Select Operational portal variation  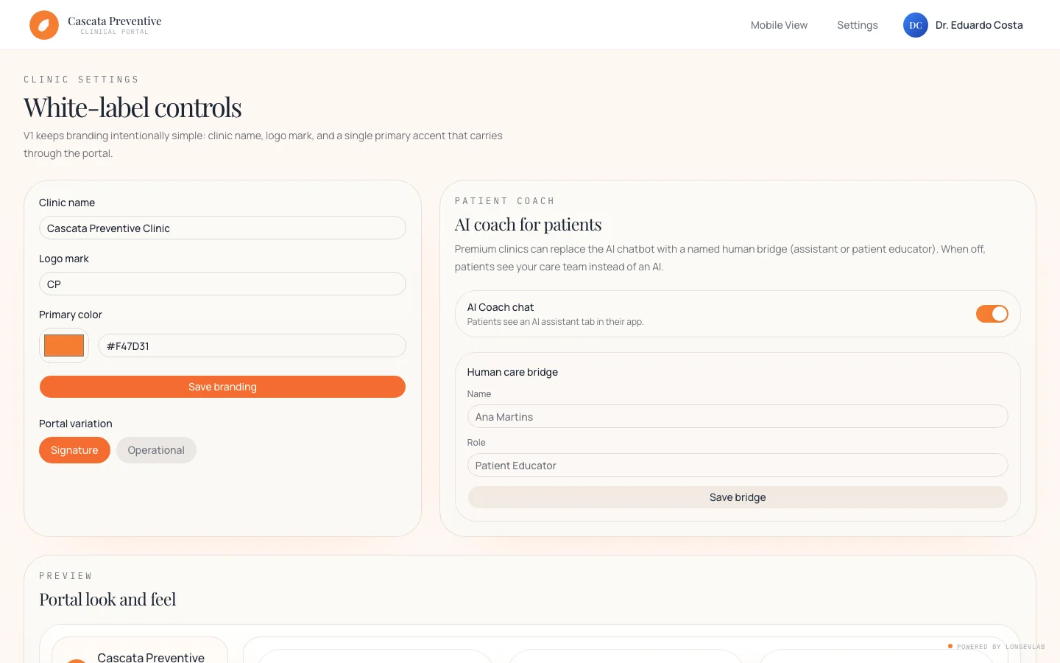[156, 450]
